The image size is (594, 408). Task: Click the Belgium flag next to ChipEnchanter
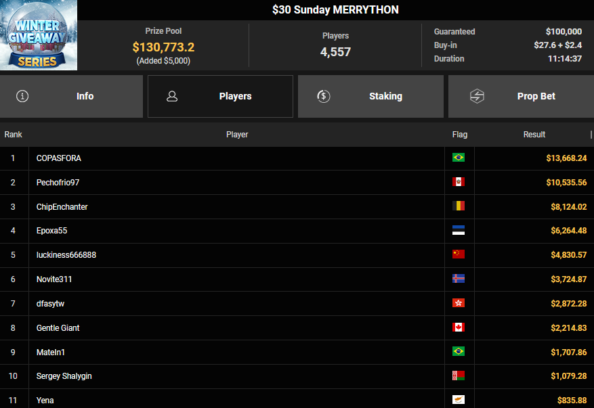(459, 206)
